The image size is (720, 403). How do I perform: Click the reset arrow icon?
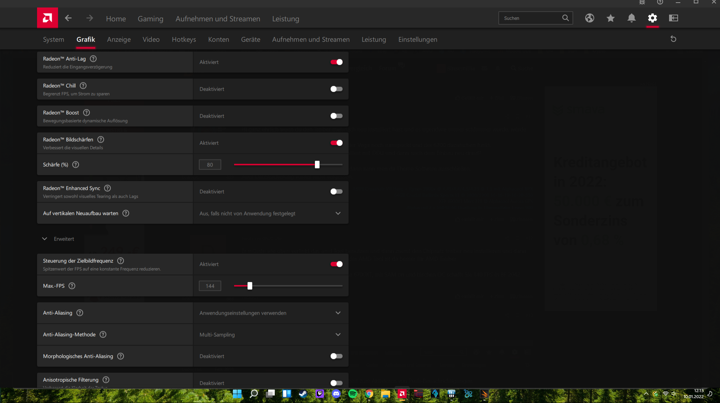click(673, 39)
